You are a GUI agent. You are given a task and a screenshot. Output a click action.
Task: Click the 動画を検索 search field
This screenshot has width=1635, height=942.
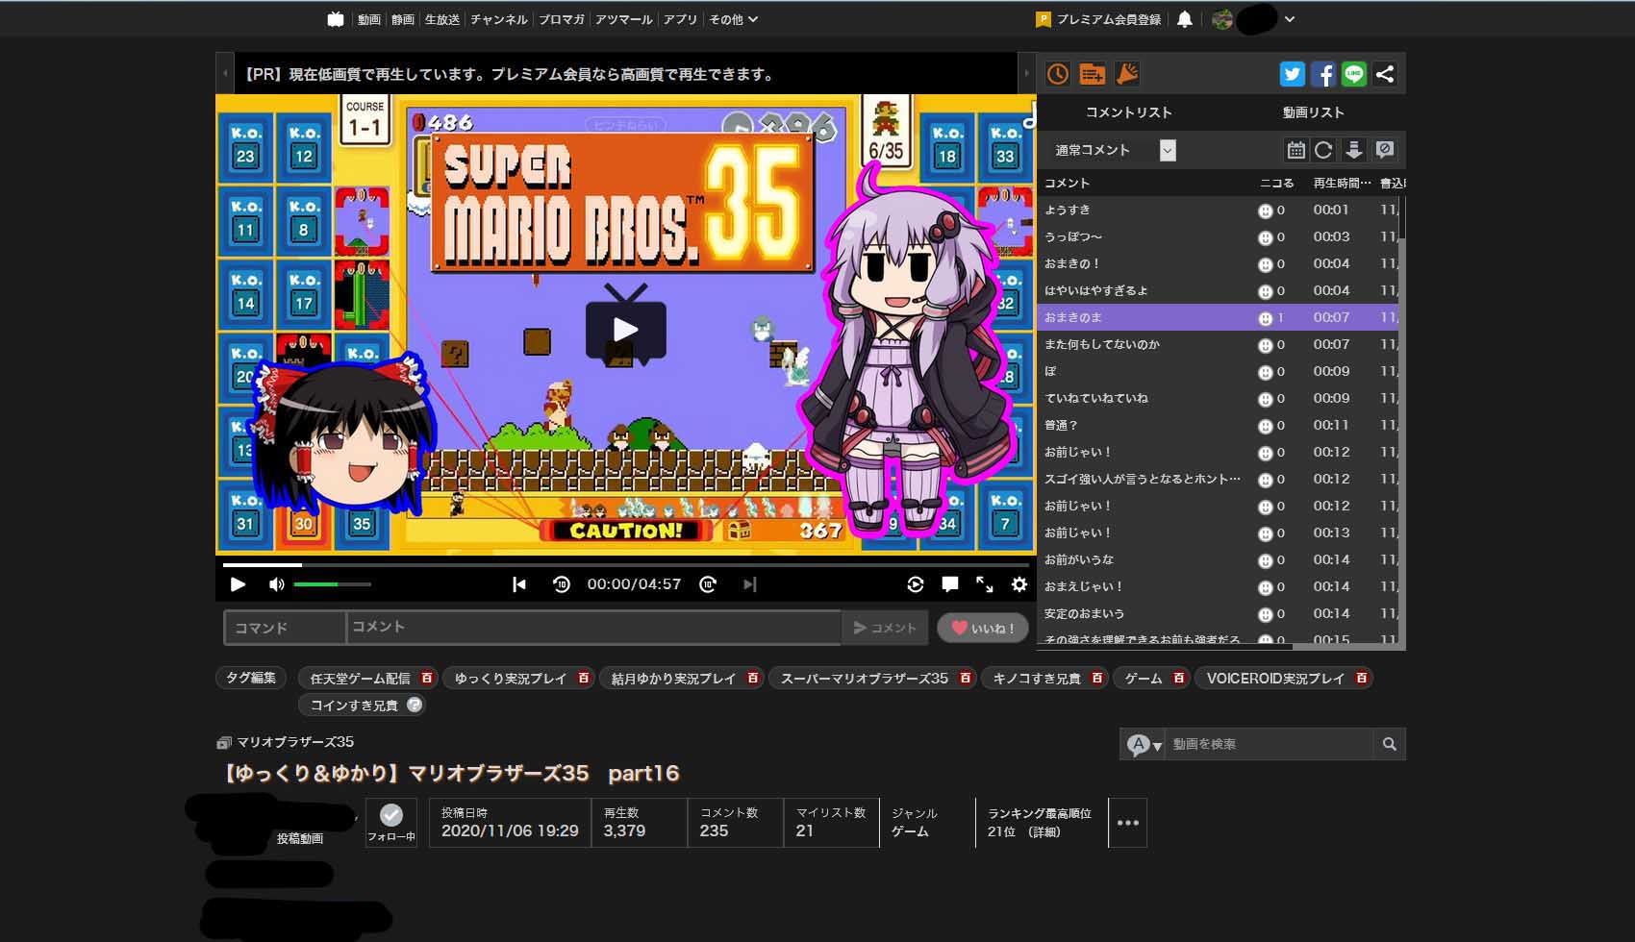(1269, 744)
